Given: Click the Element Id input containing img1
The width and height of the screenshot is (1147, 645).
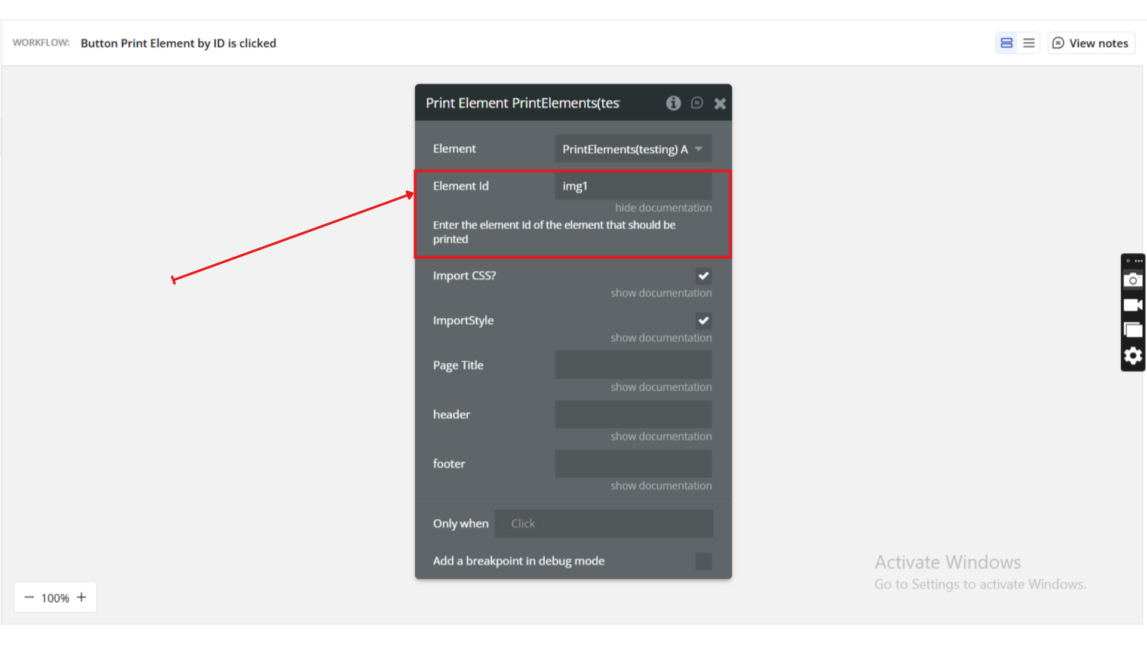Looking at the screenshot, I should tap(633, 186).
